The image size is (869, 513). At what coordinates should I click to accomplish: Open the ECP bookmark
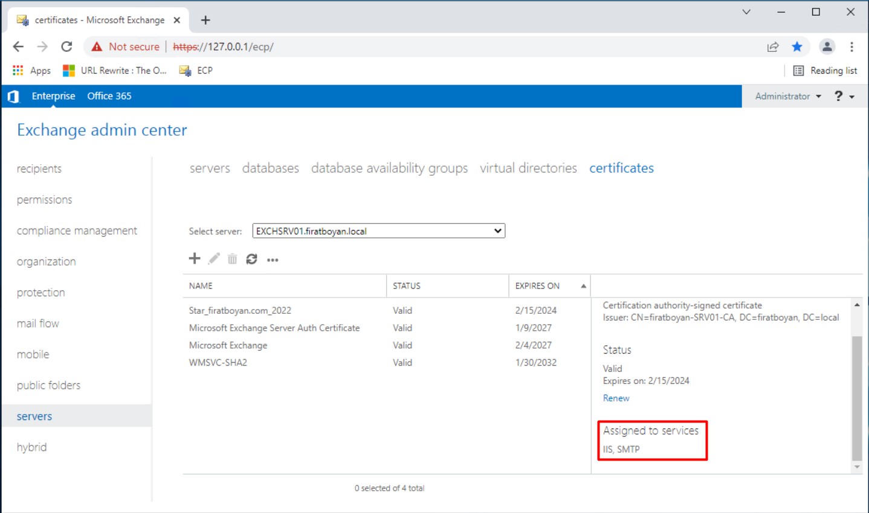[196, 71]
